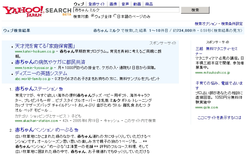Screen dimensions: 247x154
Task: Switch to the 商品 tab
Action: (x=149, y=4)
